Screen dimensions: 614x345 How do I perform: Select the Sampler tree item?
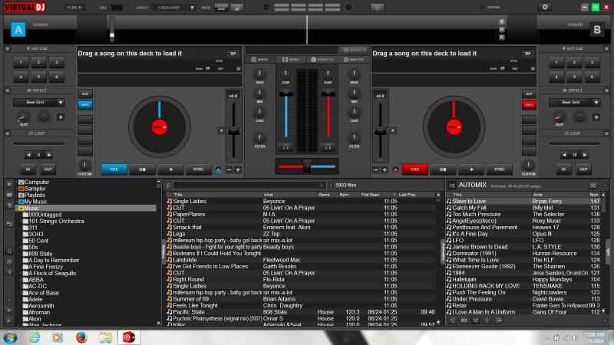(x=35, y=189)
